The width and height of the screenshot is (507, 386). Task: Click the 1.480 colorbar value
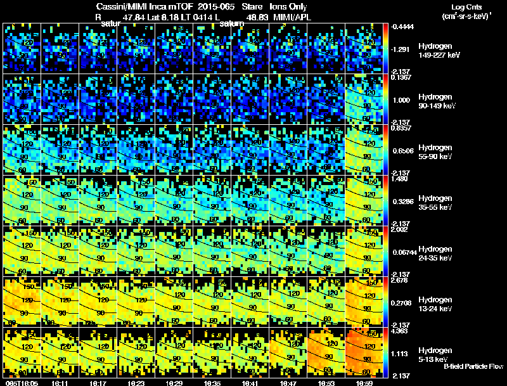coord(399,179)
